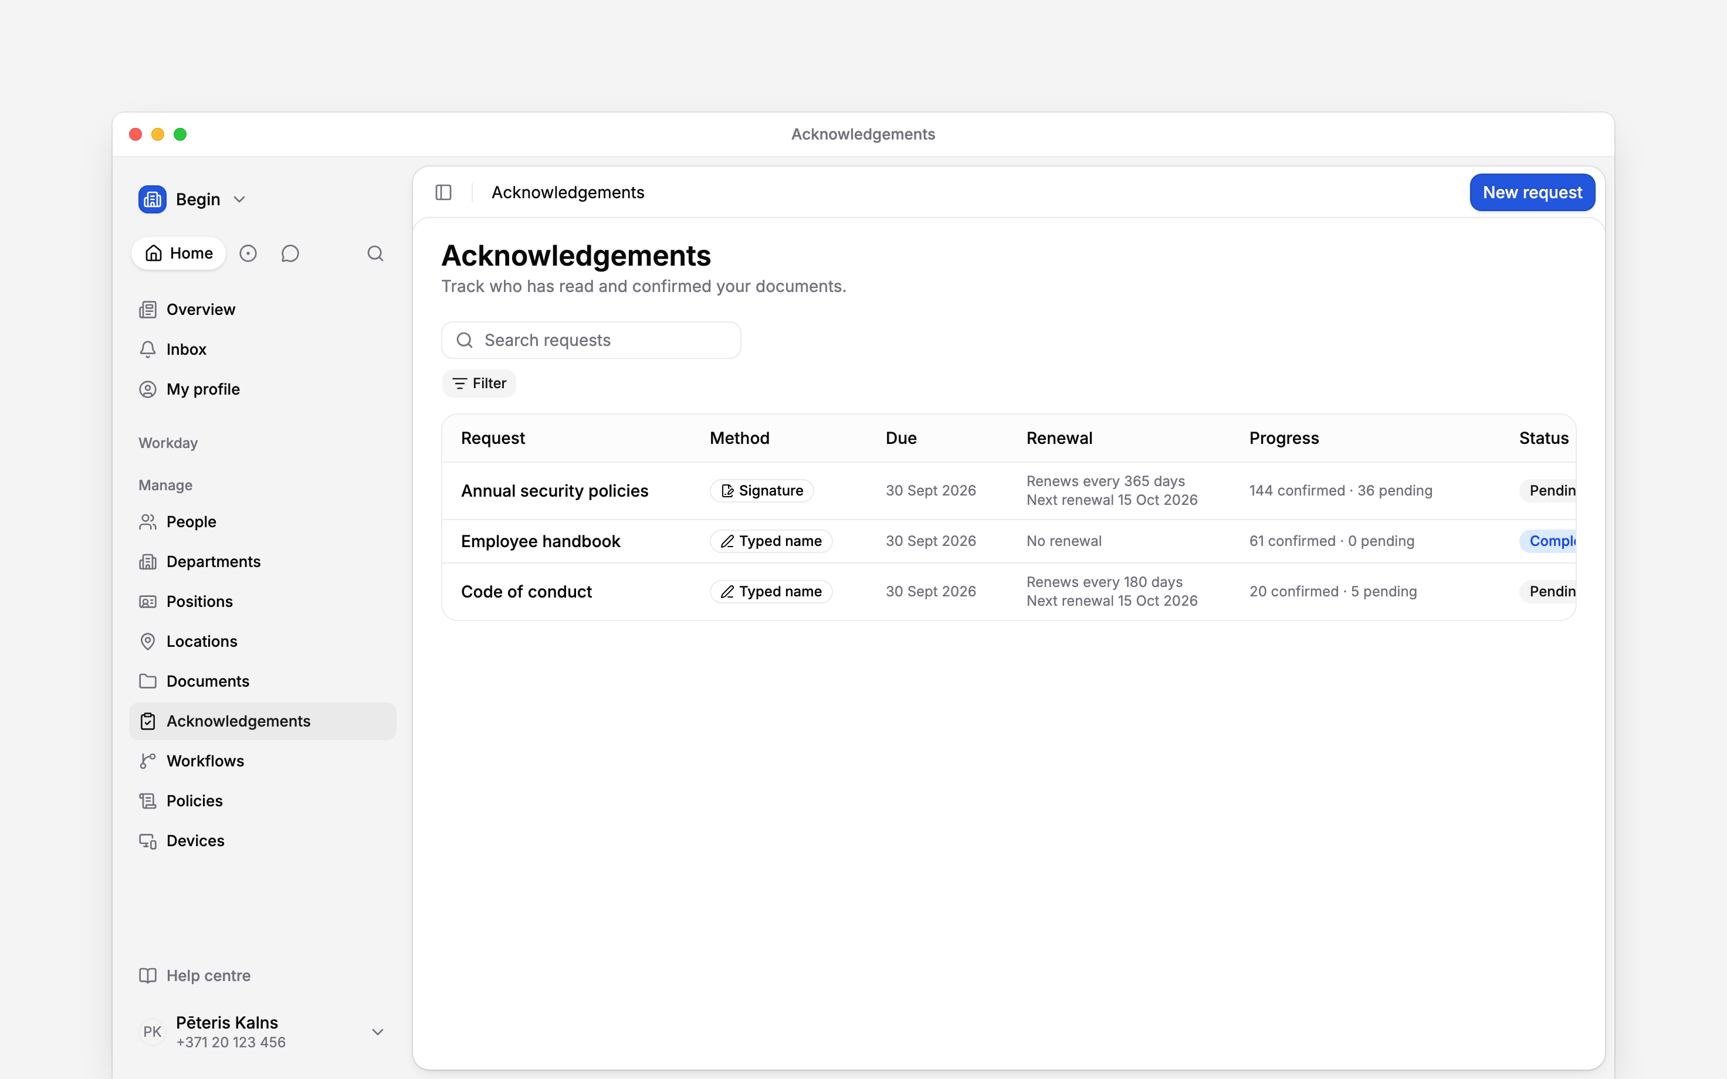Open Policies in the sidebar

click(263, 802)
